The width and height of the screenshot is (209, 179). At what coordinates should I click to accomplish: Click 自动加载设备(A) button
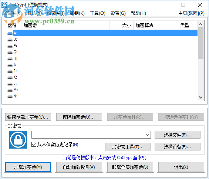pos(79,167)
